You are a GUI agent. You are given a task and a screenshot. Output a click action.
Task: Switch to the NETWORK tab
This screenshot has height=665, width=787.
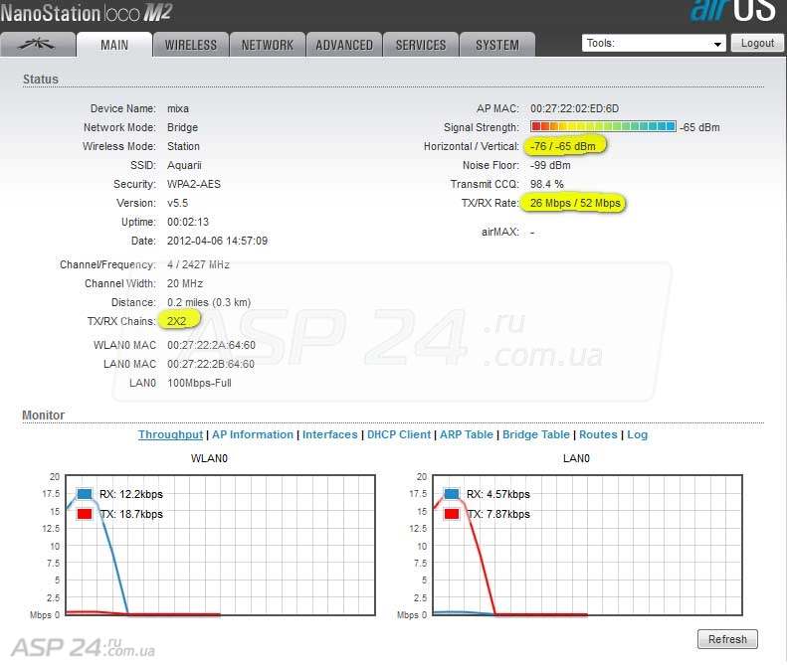click(267, 45)
